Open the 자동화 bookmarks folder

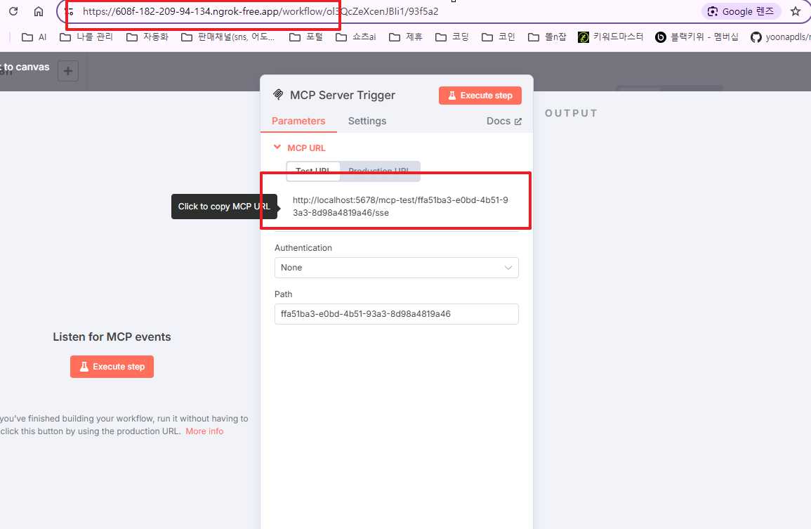point(148,37)
